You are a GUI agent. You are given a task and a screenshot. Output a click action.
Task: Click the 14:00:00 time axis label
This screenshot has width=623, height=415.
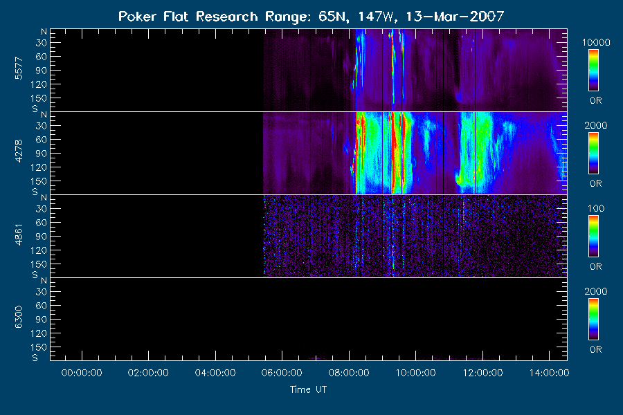click(549, 373)
